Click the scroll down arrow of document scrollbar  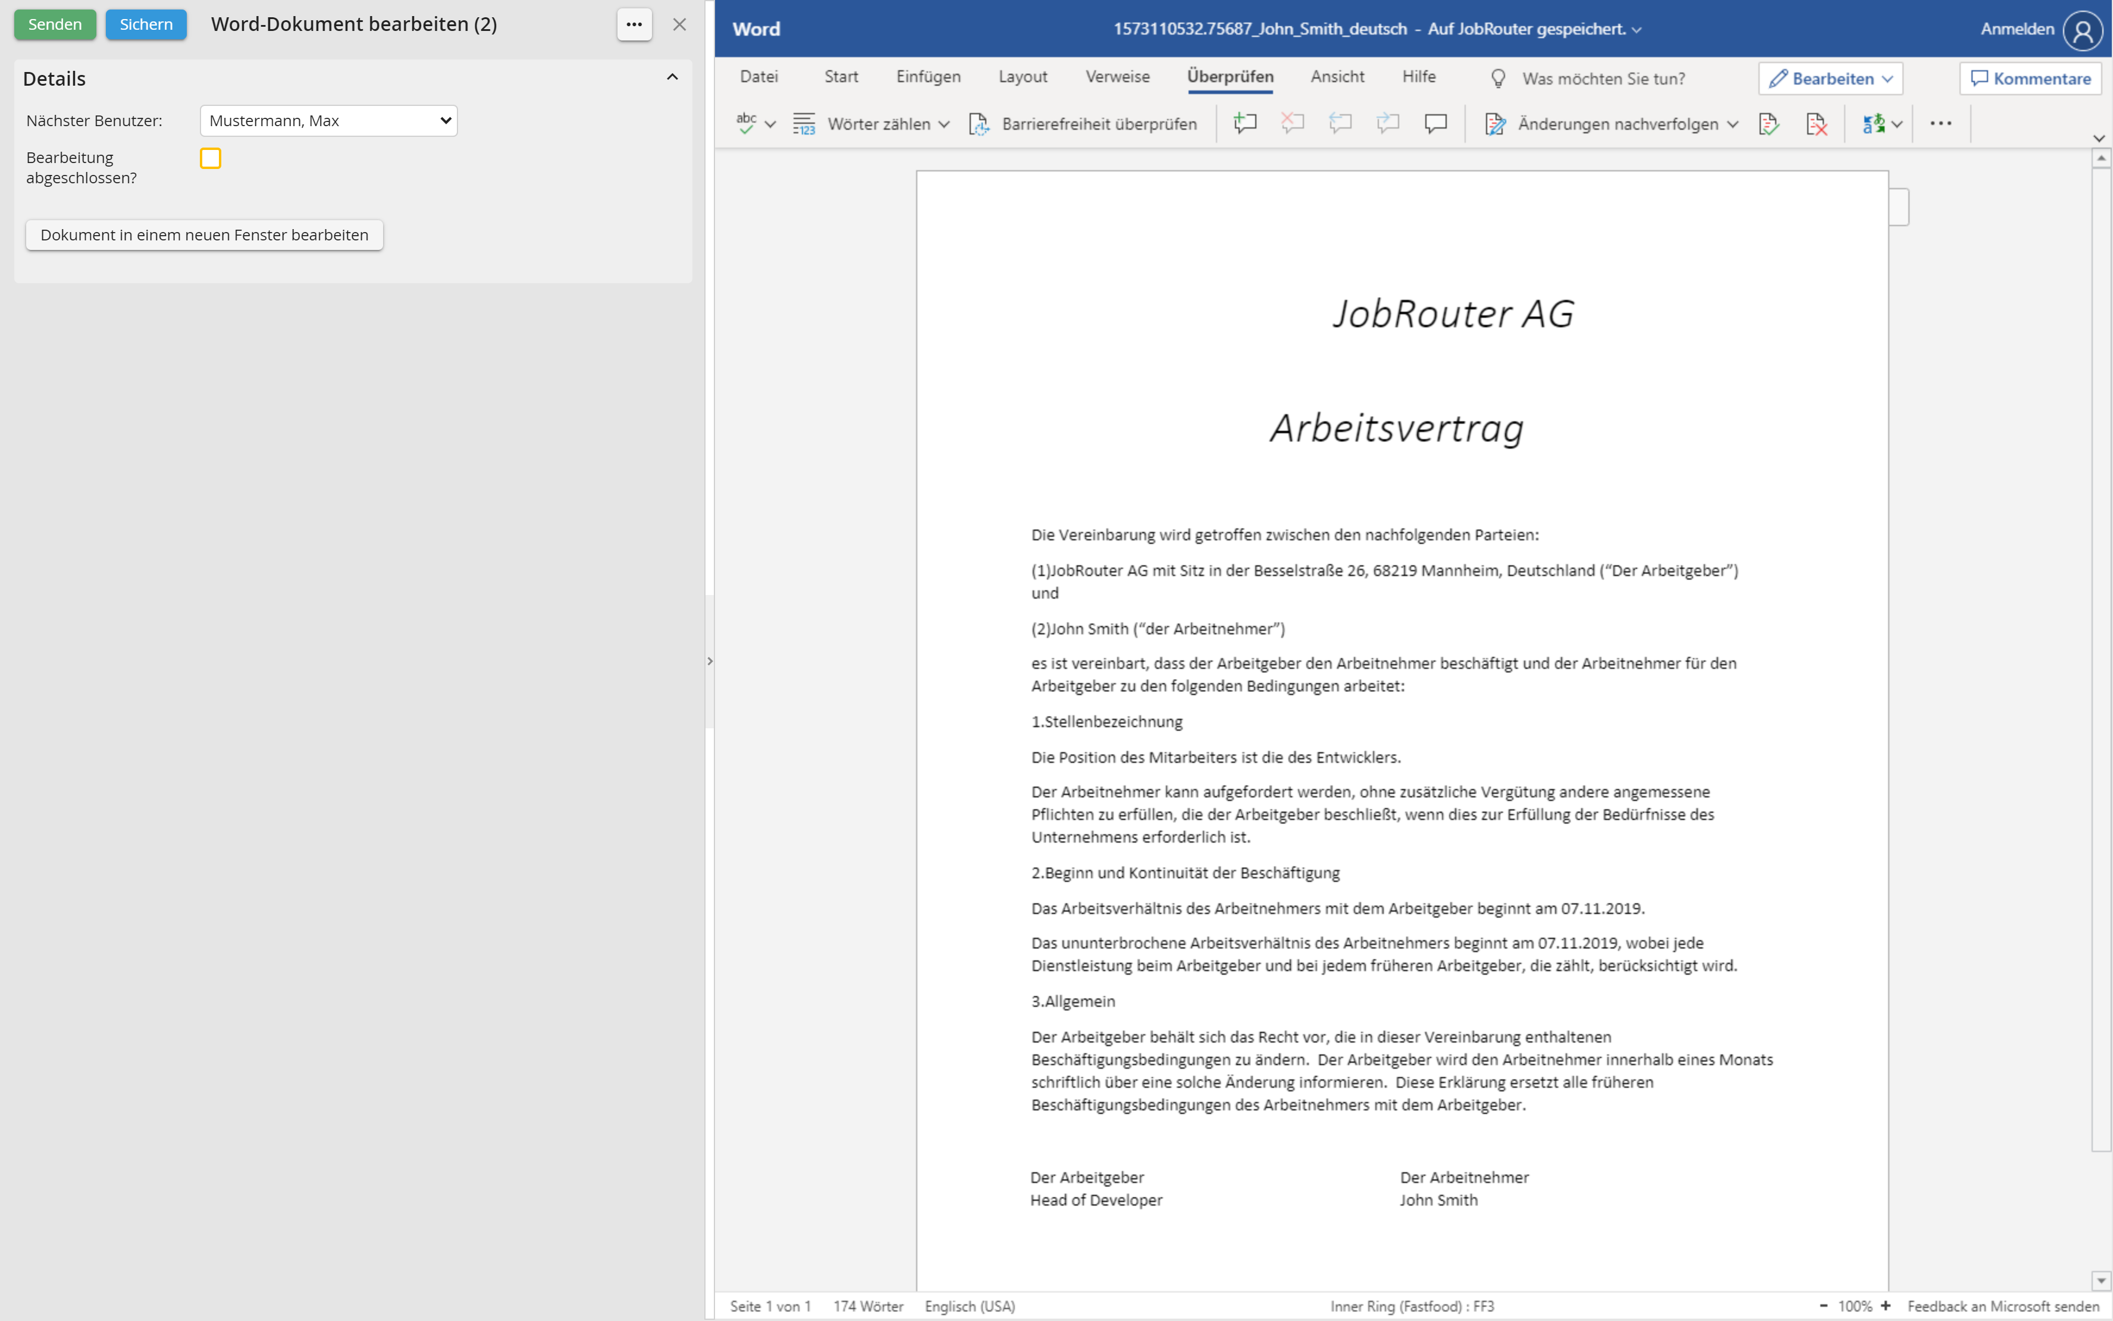[x=2101, y=1281]
